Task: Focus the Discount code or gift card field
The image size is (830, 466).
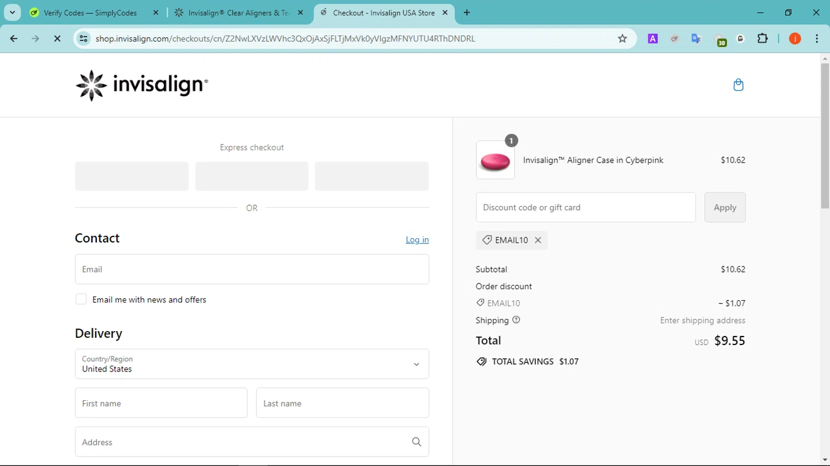Action: tap(585, 207)
